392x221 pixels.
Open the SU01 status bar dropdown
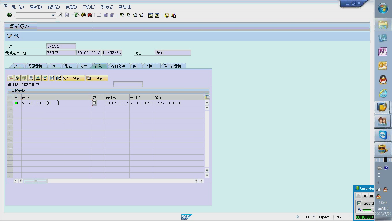point(314,217)
